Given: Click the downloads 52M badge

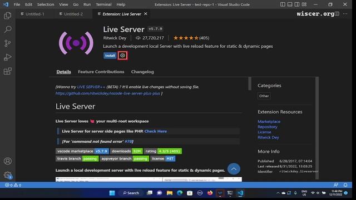Looking at the screenshot, I should 126,151.
